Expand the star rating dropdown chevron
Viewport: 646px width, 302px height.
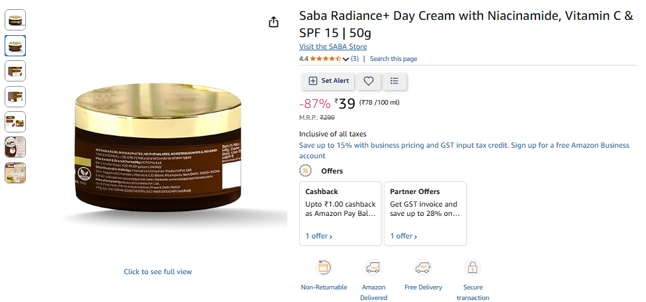pyautogui.click(x=346, y=60)
